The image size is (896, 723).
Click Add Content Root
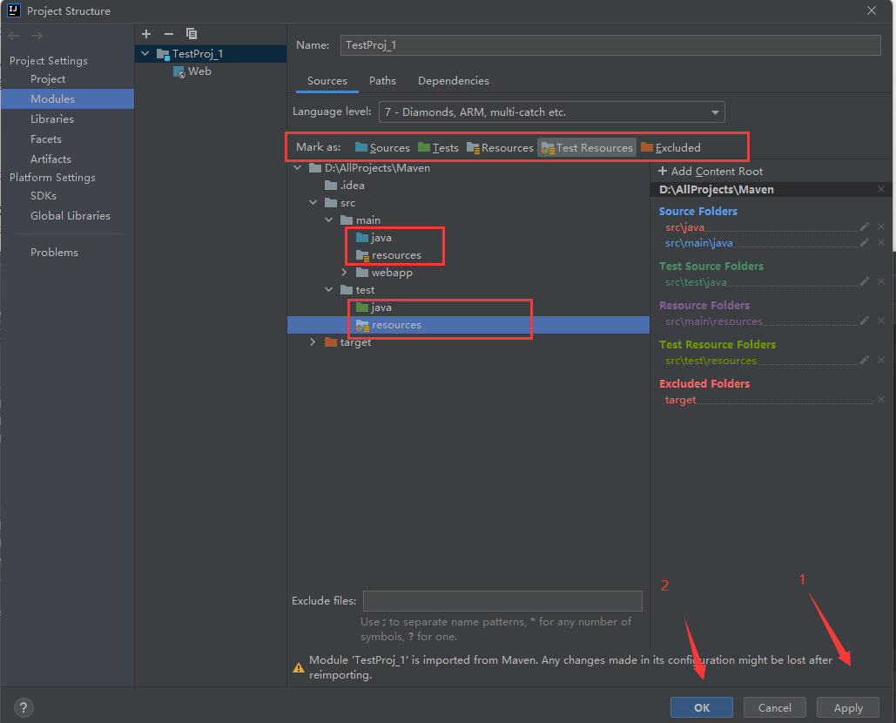(711, 172)
